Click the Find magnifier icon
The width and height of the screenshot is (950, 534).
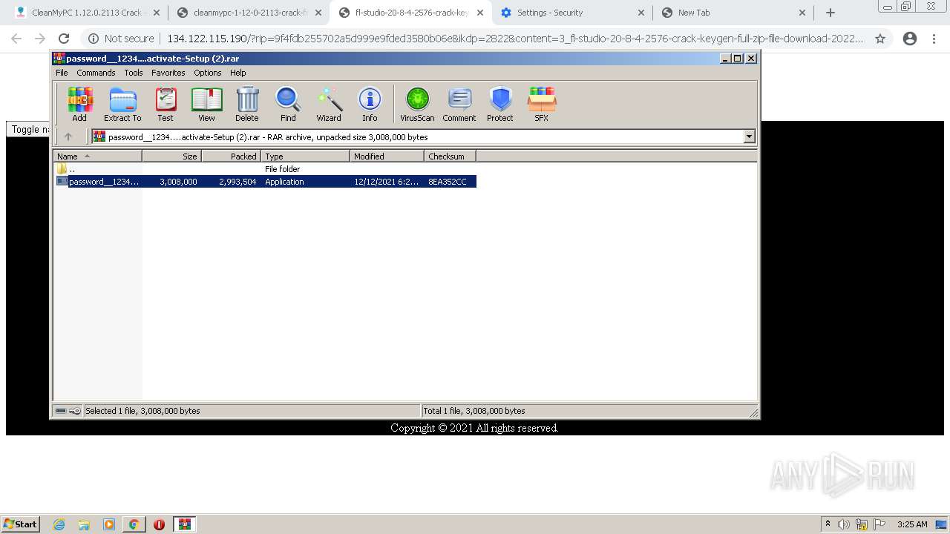pos(288,105)
